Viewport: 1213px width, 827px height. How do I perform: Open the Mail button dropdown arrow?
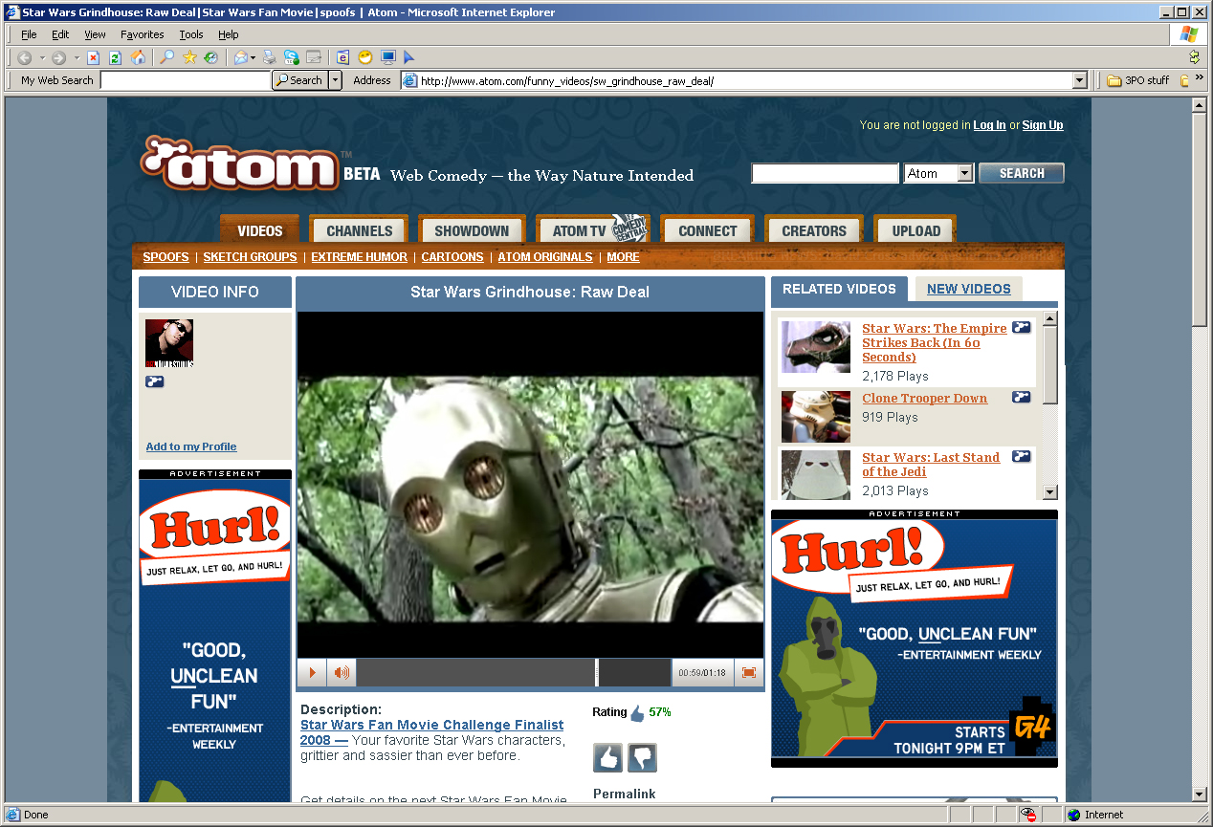click(x=254, y=57)
